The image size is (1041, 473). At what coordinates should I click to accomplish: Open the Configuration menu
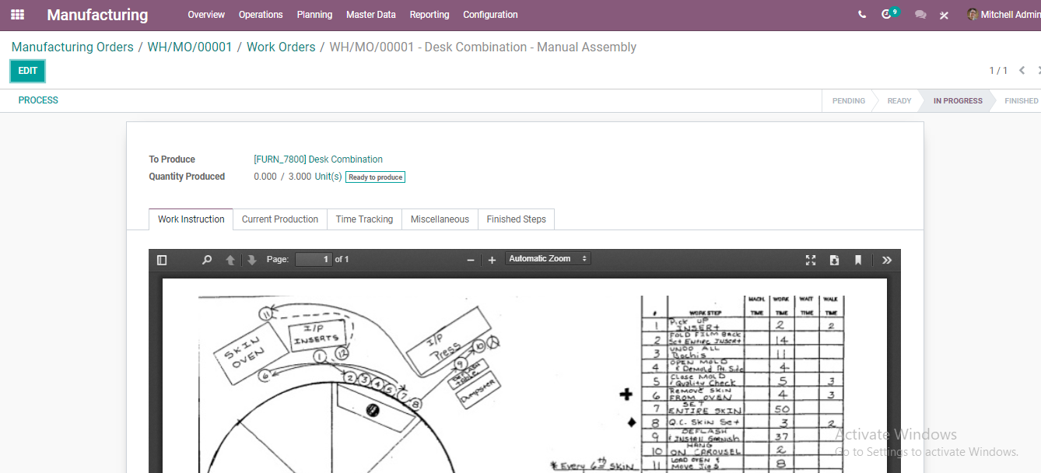tap(490, 15)
